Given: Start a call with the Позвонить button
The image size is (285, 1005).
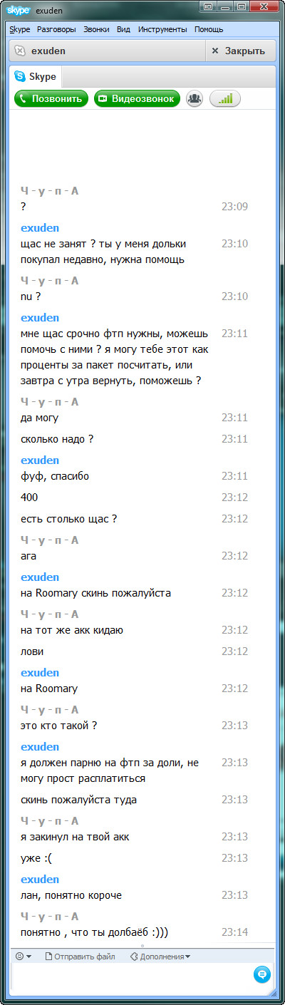Looking at the screenshot, I should (x=51, y=99).
